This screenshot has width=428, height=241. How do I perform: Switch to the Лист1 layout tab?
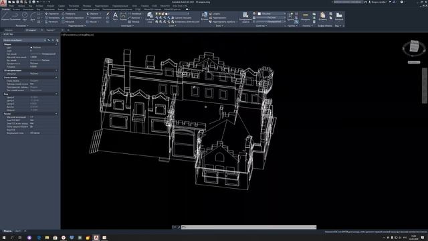pyautogui.click(x=18, y=231)
